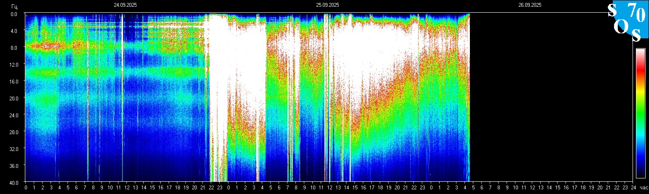Click the 8.0 Hz axis label

(14, 48)
